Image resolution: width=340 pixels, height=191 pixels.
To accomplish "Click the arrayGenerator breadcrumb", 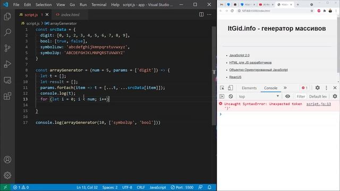I will pos(61,23).
